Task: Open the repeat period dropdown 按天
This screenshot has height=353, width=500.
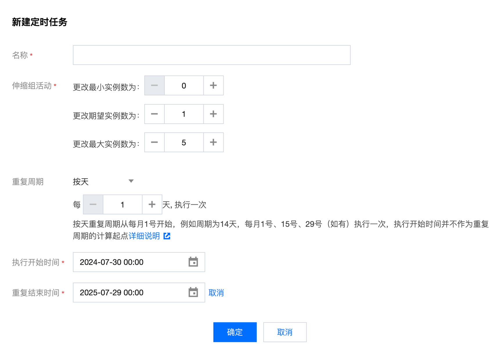Action: pyautogui.click(x=103, y=181)
